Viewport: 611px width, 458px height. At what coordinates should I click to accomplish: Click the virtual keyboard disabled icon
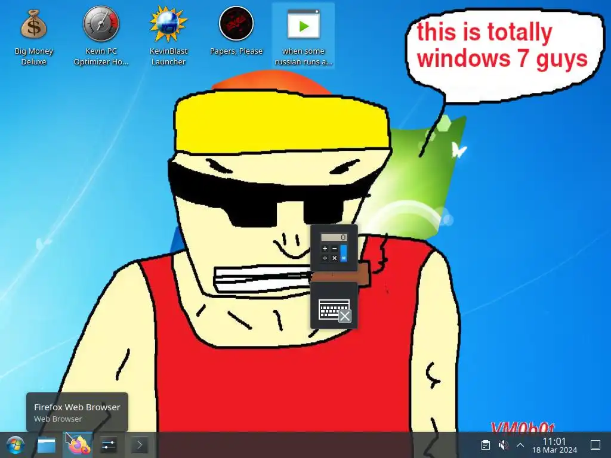coord(334,307)
